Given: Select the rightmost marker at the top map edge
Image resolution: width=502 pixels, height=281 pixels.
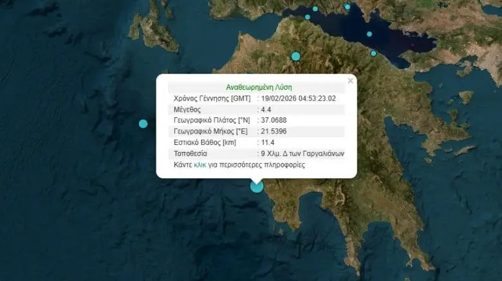Looking at the screenshot, I should [x=348, y=7].
